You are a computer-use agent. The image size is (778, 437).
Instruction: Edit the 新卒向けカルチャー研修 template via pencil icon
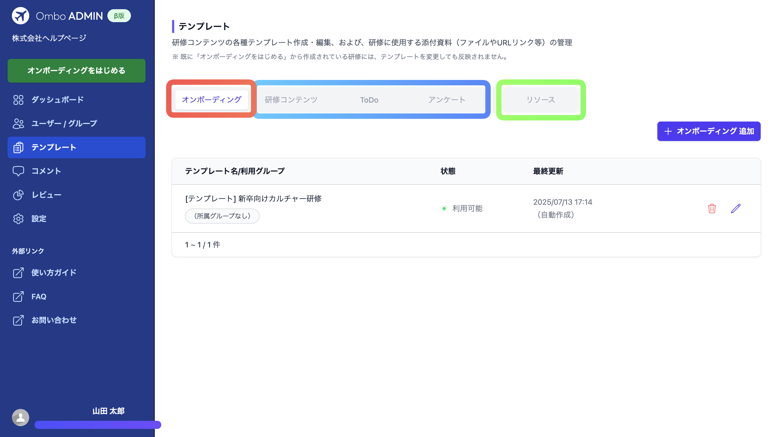pos(736,209)
